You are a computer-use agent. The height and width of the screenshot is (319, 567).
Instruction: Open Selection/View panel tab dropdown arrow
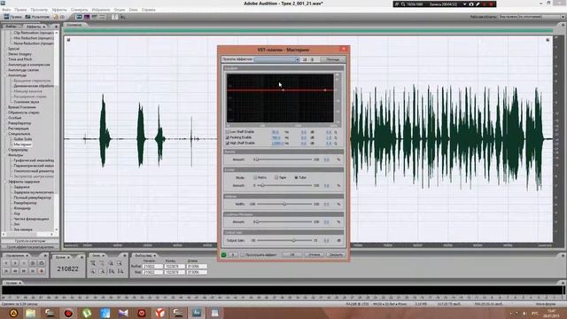(155, 256)
